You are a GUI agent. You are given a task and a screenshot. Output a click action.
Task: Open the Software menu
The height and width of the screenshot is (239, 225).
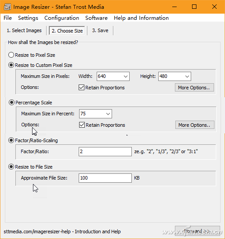[96, 18]
